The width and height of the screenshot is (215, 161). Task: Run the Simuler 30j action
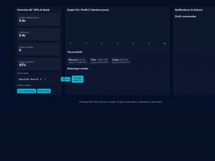pyautogui.click(x=44, y=91)
